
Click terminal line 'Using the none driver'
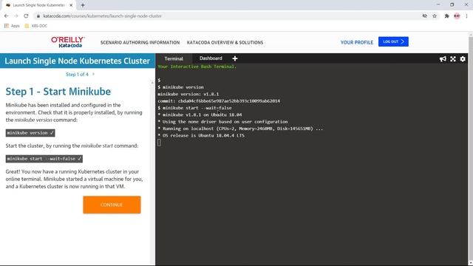click(222, 122)
